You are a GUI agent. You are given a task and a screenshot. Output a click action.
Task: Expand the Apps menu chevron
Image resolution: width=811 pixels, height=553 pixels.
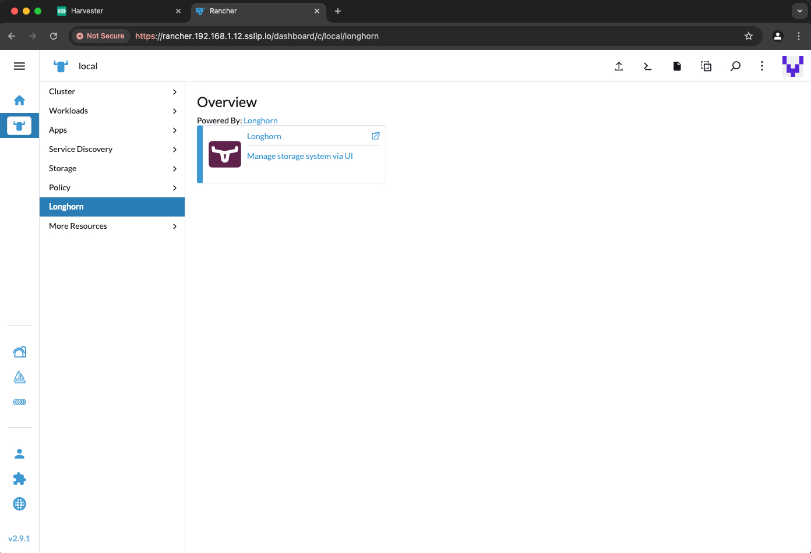(174, 130)
